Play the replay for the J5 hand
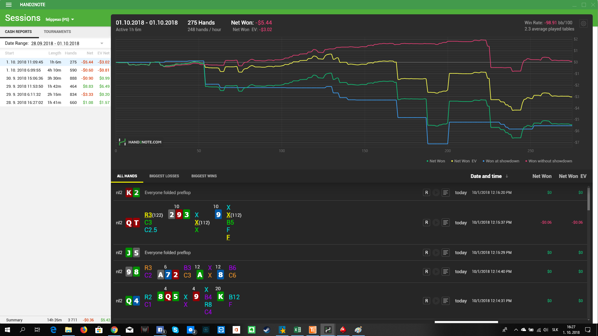 (x=436, y=253)
